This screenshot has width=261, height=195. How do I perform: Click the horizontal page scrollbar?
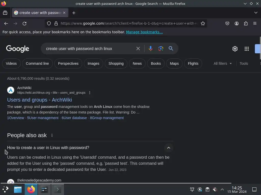(116, 183)
